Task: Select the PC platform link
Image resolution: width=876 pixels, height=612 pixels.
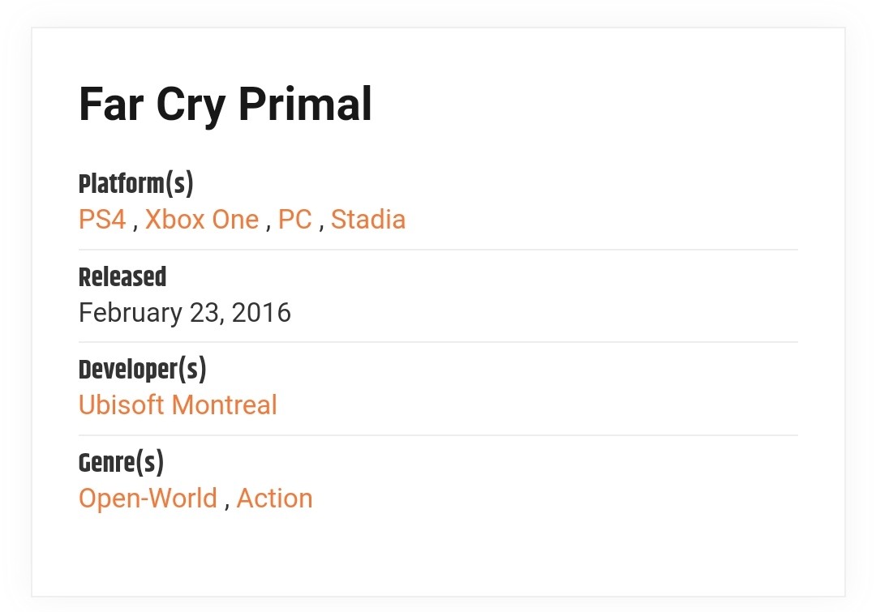Action: 295,220
